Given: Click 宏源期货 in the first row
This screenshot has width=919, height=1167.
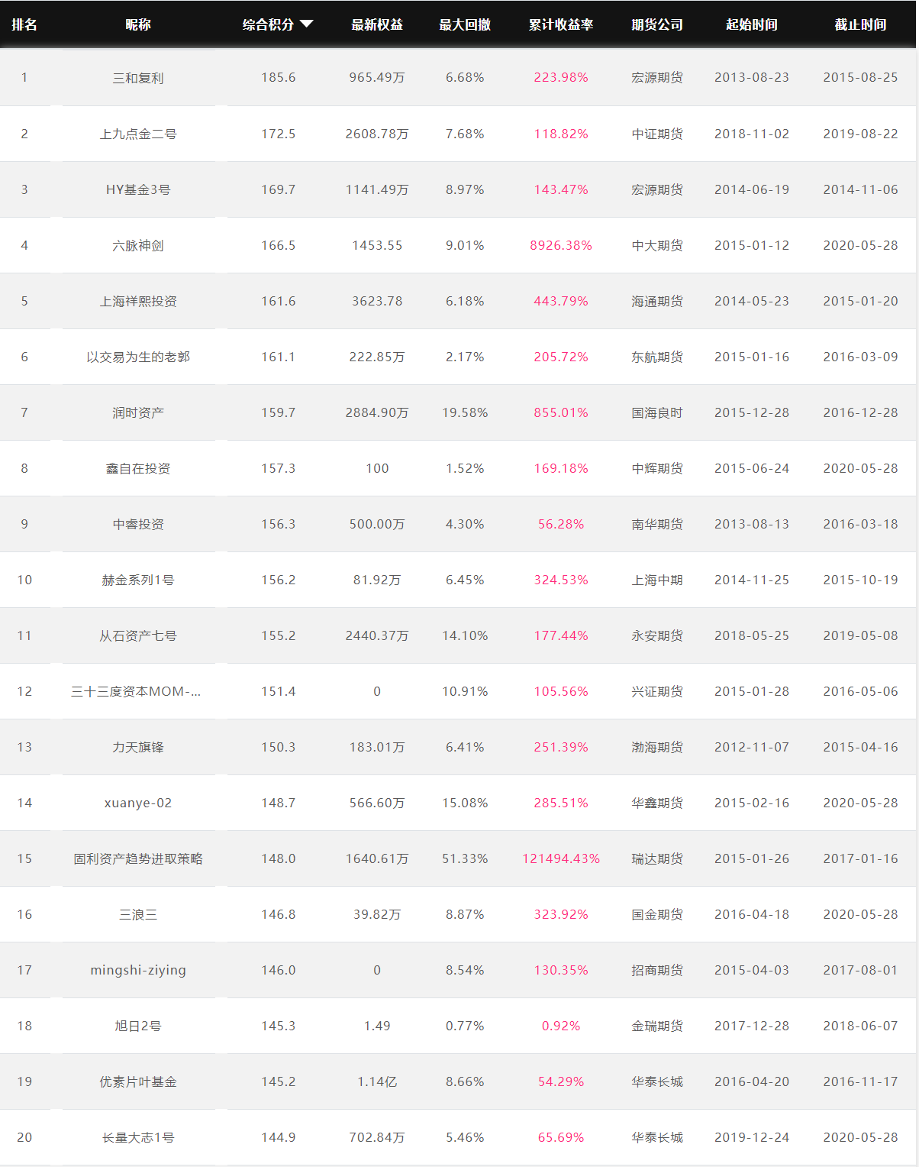Looking at the screenshot, I should (x=657, y=78).
